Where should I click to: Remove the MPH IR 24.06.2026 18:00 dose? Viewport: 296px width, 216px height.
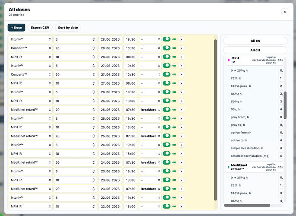click(x=181, y=154)
